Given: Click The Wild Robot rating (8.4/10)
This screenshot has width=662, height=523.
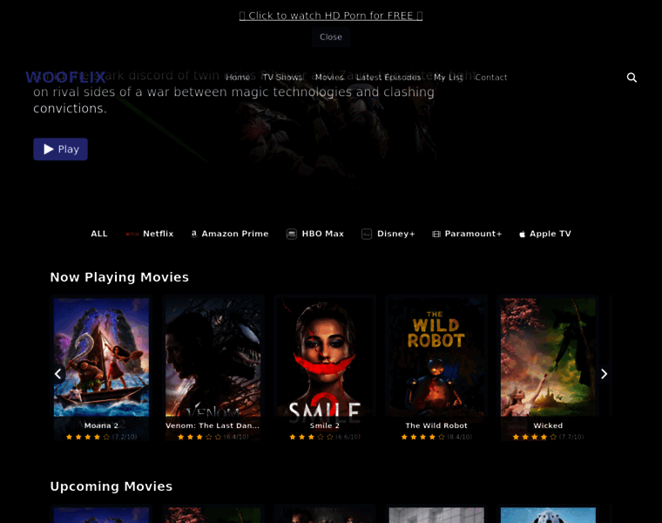Looking at the screenshot, I should (436, 437).
